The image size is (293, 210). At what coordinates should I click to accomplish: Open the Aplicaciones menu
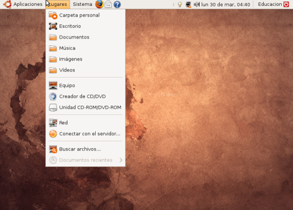pos(28,4)
